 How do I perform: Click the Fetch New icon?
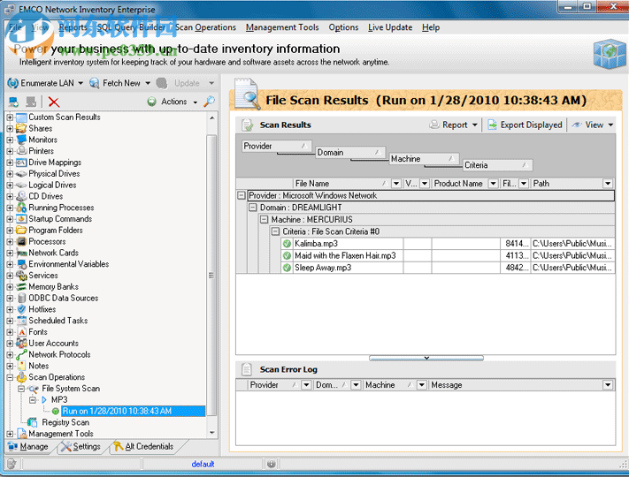pos(95,83)
